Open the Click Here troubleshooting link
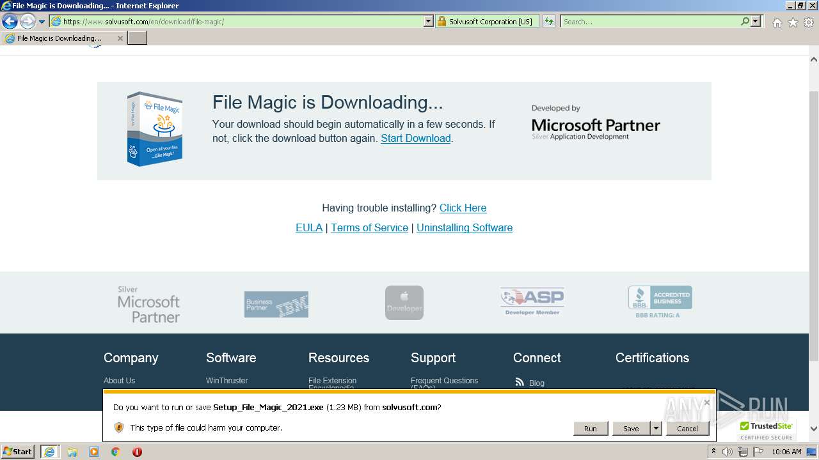This screenshot has height=460, width=819. [x=463, y=208]
